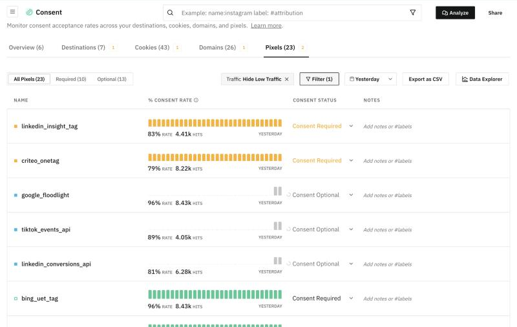Add notes for criteo_onetag
The width and height of the screenshot is (517, 327).
click(387, 161)
